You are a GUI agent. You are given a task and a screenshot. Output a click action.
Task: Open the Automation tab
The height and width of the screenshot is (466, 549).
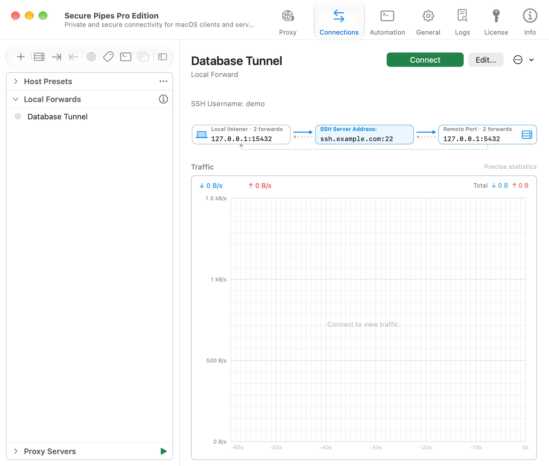[x=387, y=22]
